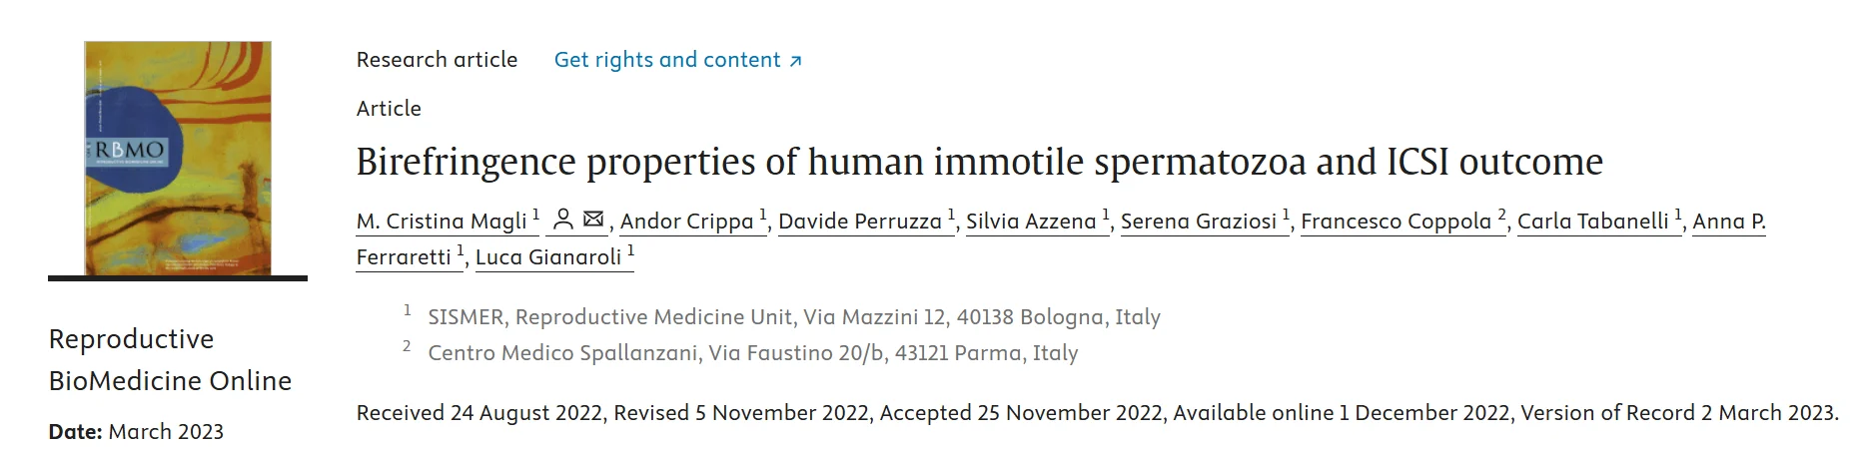
Task: Click the external arrow icon after rights link
Action: pyautogui.click(x=795, y=61)
